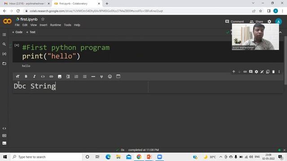The width and height of the screenshot is (287, 161).
Task: Click into the Doc String text editor
Action: coord(81,86)
